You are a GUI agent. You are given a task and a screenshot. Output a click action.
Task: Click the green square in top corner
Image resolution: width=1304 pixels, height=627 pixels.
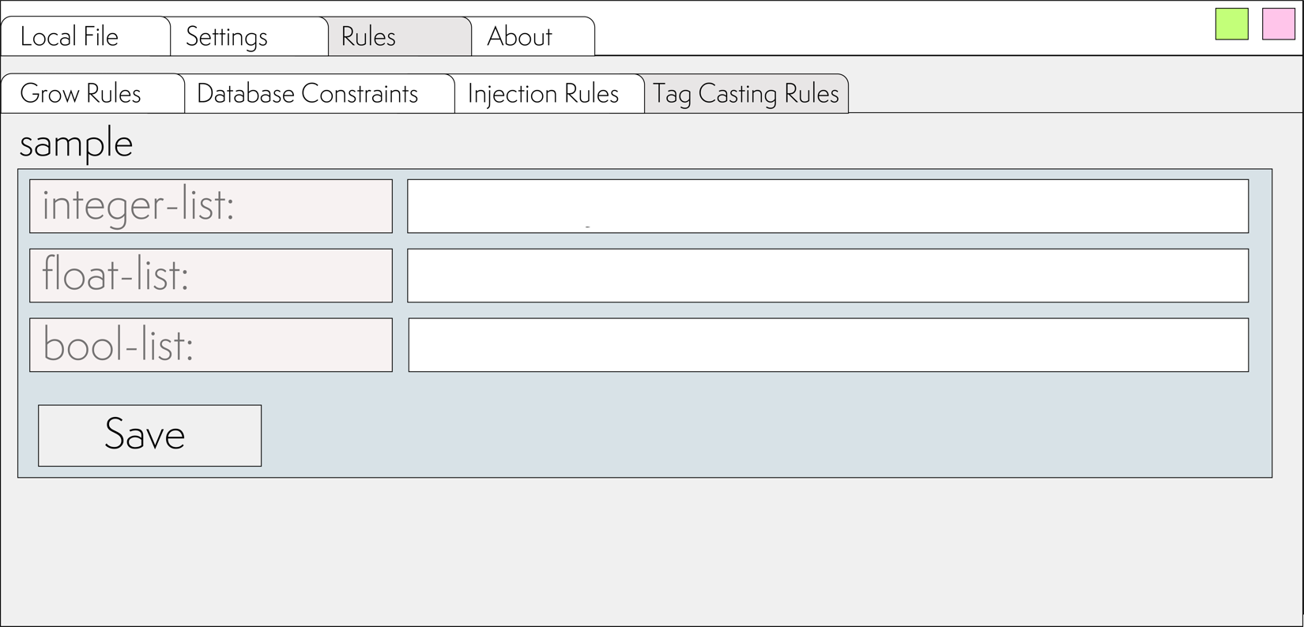(1231, 24)
